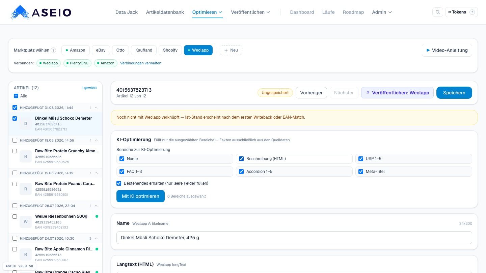Image resolution: width=486 pixels, height=273 pixels.
Task: Select Amazon marketplace
Action: click(75, 50)
